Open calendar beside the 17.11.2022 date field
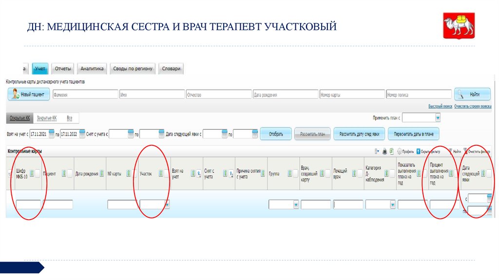Viewport: 499px width, 280px height. [82, 134]
